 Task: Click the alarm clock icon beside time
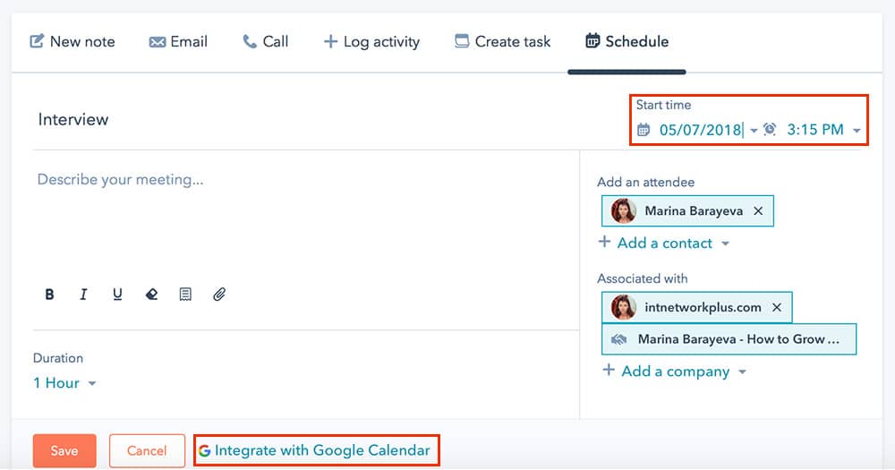pos(770,130)
